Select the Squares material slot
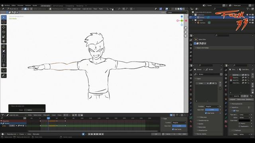Image resolution: width=255 pixels, height=143 pixels. [239, 77]
